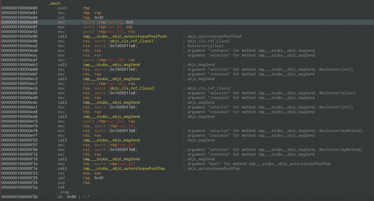Viewport: 374px width, 201px height.
Task: Click objc_msgSend call at address 0000000100000f15
Action: [x=112, y=159]
